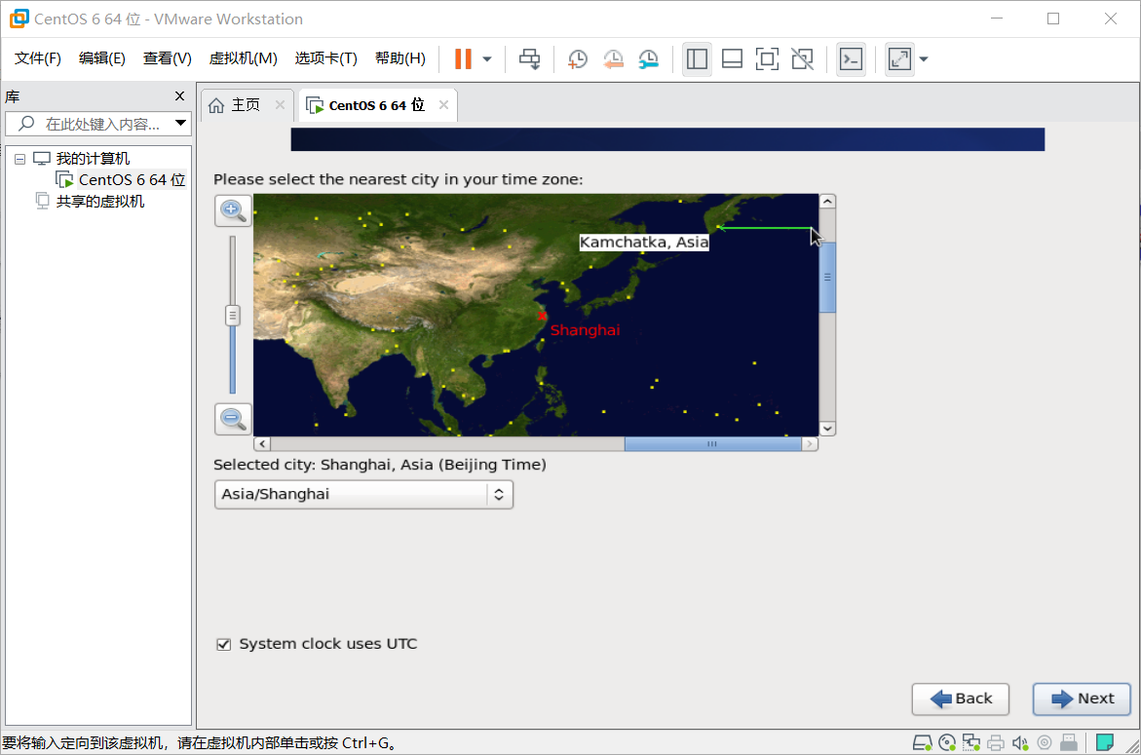Image resolution: width=1141 pixels, height=755 pixels.
Task: Click the Next button
Action: (x=1082, y=699)
